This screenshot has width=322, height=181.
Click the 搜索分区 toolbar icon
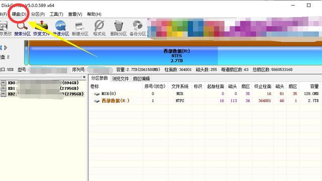click(x=22, y=29)
